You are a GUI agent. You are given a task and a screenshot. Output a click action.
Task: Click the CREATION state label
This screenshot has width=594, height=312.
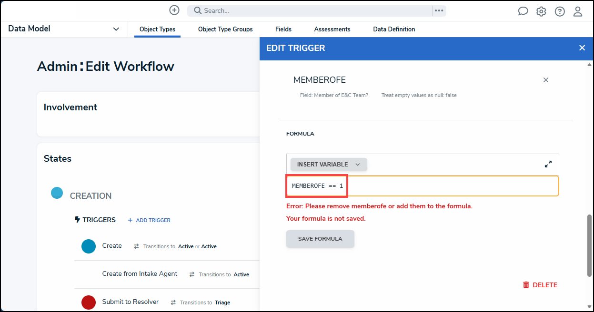click(91, 195)
